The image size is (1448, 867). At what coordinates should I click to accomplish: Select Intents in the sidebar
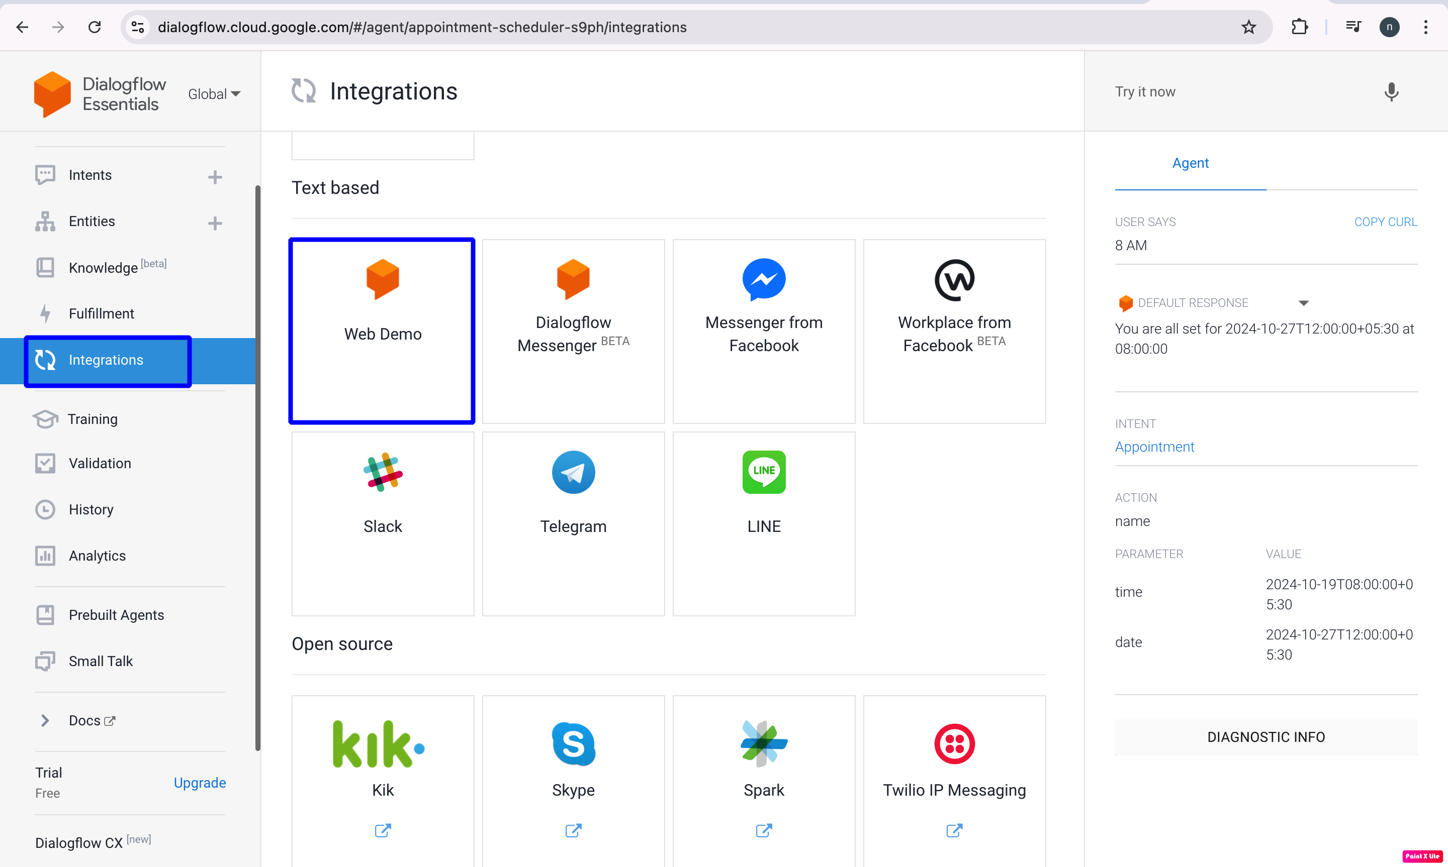pos(90,175)
